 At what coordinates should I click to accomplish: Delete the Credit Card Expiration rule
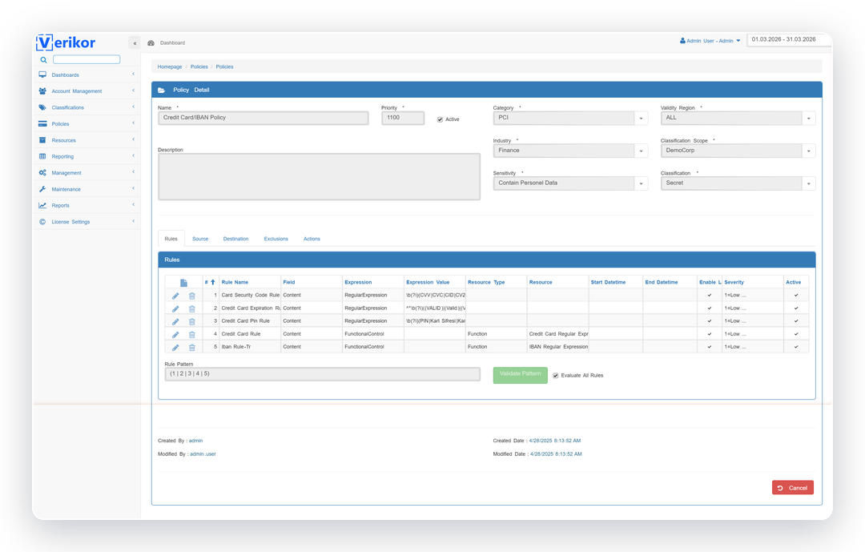192,308
